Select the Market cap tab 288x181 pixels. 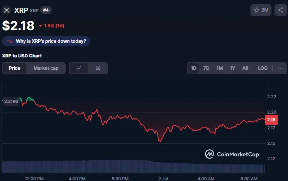tap(46, 68)
